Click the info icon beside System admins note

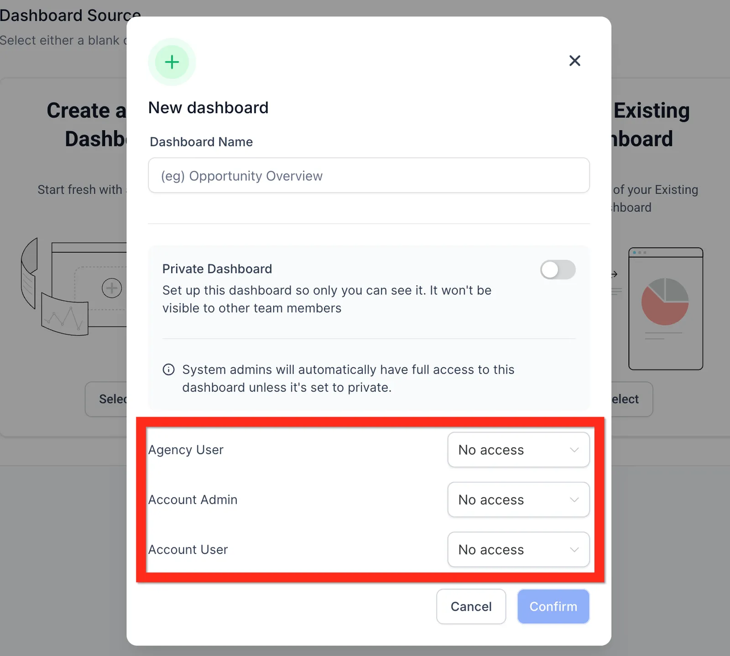(169, 370)
